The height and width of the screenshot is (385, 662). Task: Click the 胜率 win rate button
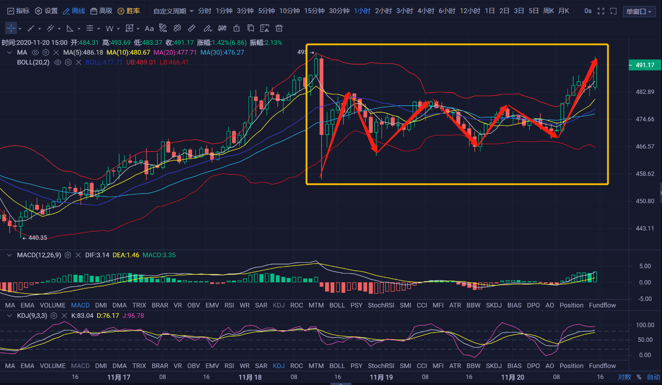129,11
